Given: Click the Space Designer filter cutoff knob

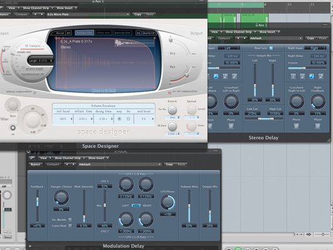Looking at the screenshot, I should click(x=32, y=120).
